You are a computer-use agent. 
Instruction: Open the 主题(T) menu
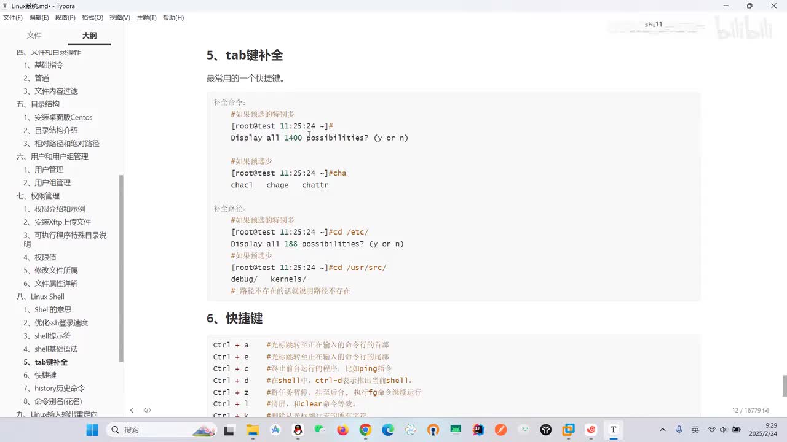tap(146, 17)
